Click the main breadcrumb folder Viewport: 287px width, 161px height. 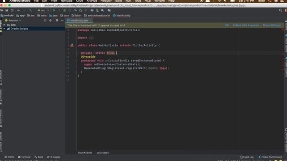42,16
